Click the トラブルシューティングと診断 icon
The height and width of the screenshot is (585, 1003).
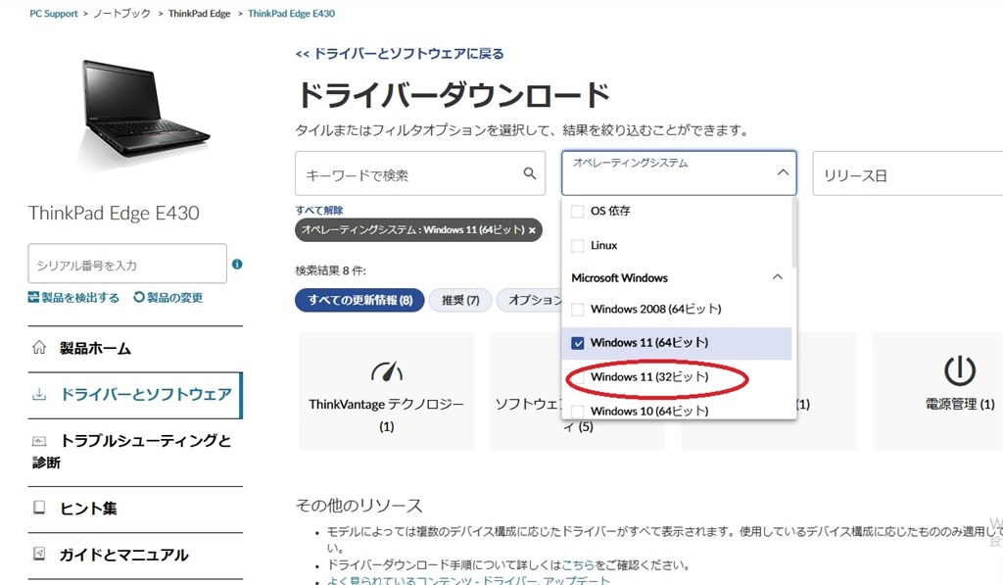tap(39, 441)
